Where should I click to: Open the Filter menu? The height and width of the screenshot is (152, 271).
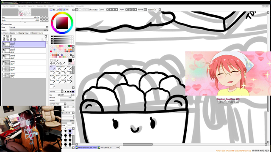tap(51, 6)
